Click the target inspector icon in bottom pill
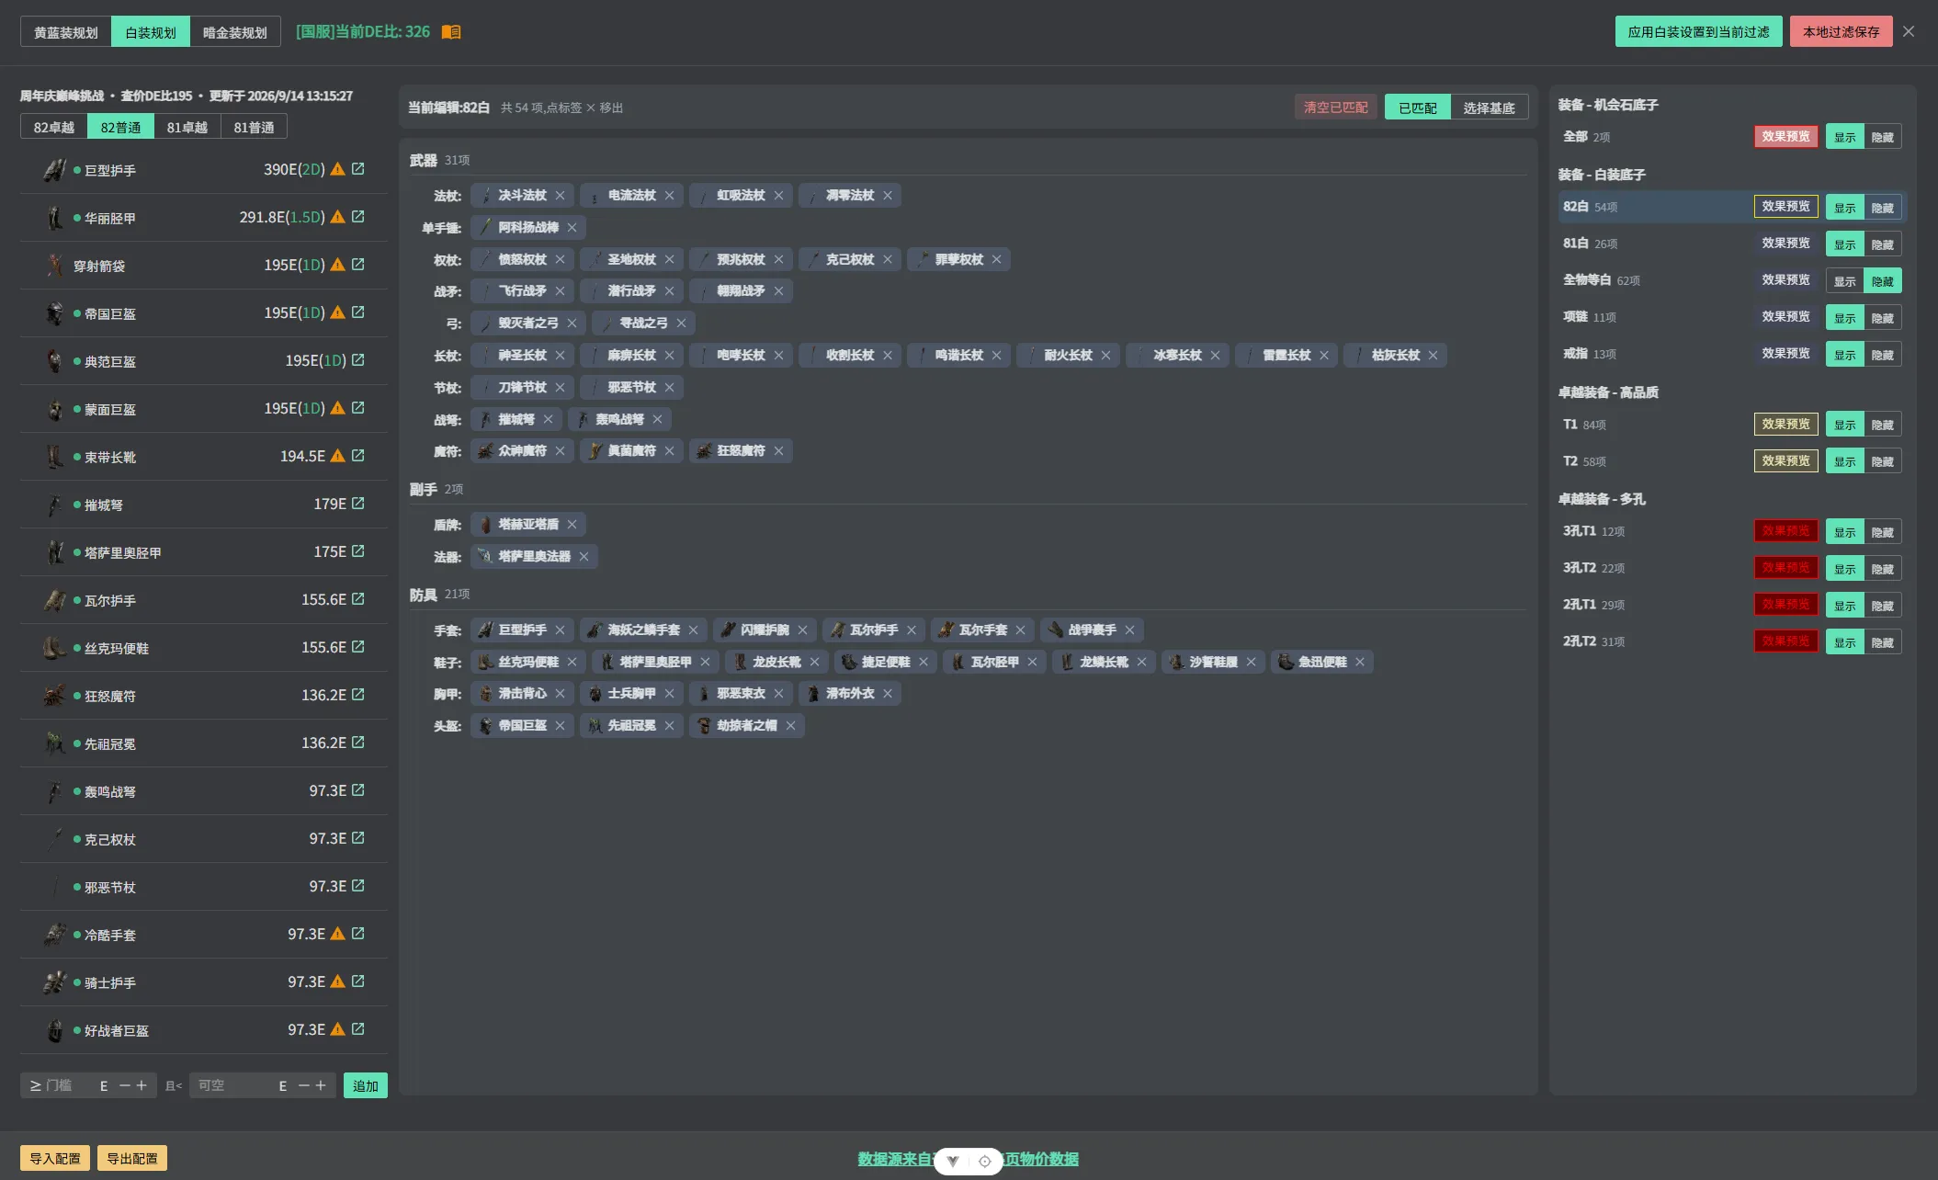This screenshot has height=1180, width=1938. pyautogui.click(x=984, y=1162)
